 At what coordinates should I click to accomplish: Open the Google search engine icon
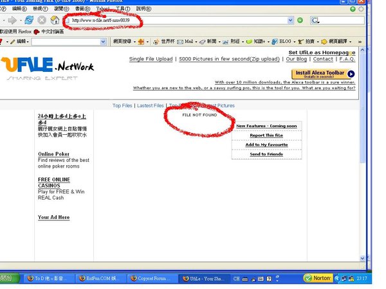point(315,21)
